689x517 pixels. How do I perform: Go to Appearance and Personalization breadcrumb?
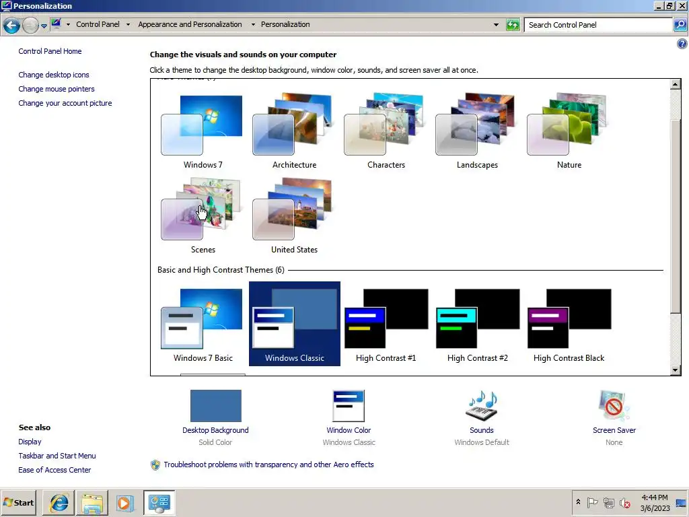[190, 24]
